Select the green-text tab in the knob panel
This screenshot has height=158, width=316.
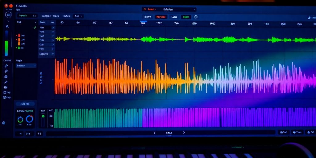pyautogui.click(x=29, y=111)
